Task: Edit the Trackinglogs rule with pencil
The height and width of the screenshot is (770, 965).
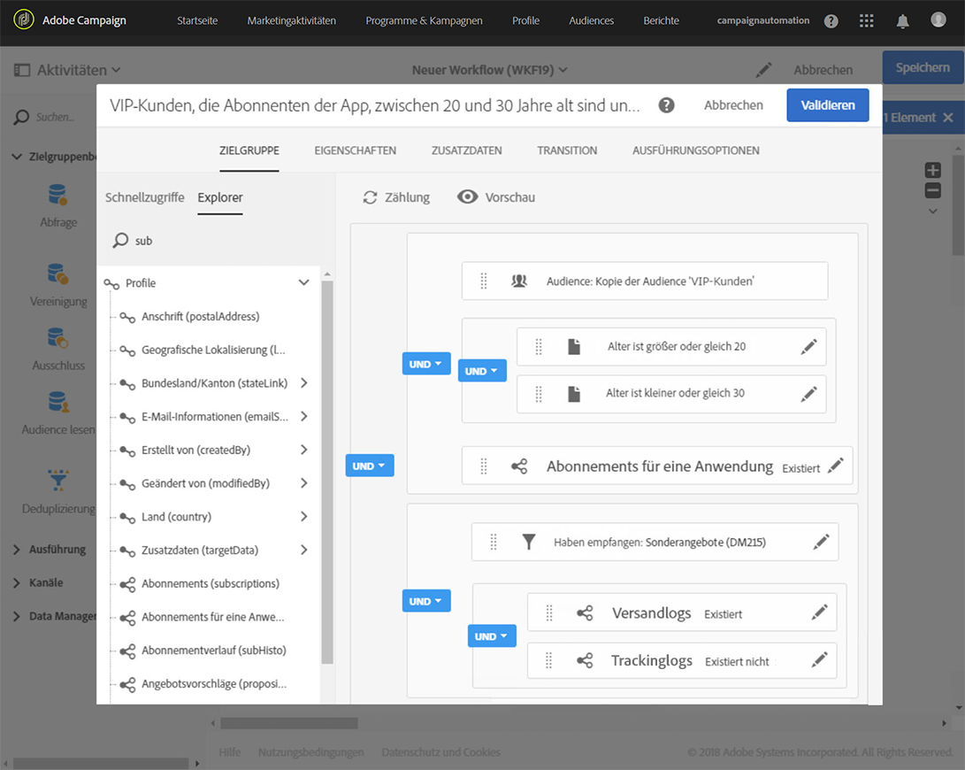Action: pyautogui.click(x=819, y=660)
